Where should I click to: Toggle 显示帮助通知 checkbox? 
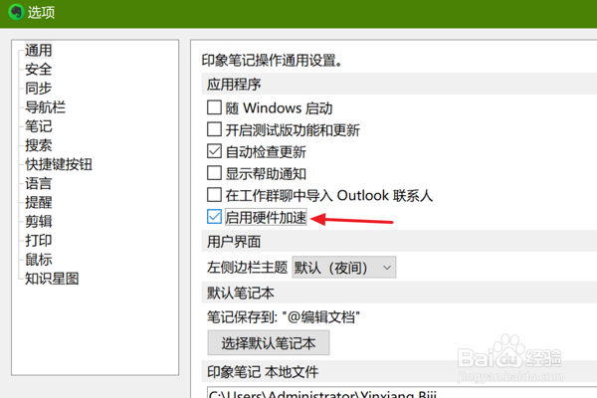point(214,173)
